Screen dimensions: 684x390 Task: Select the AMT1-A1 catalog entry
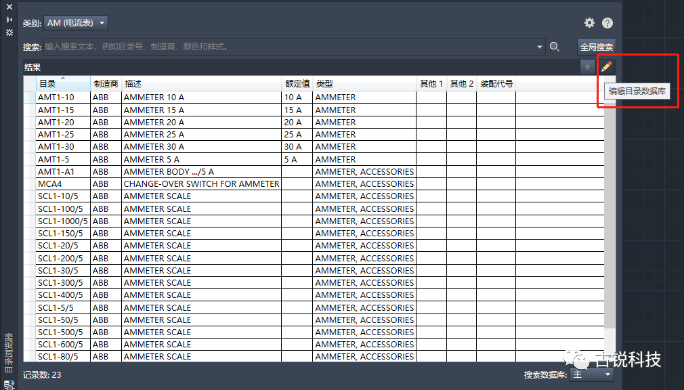pyautogui.click(x=56, y=171)
